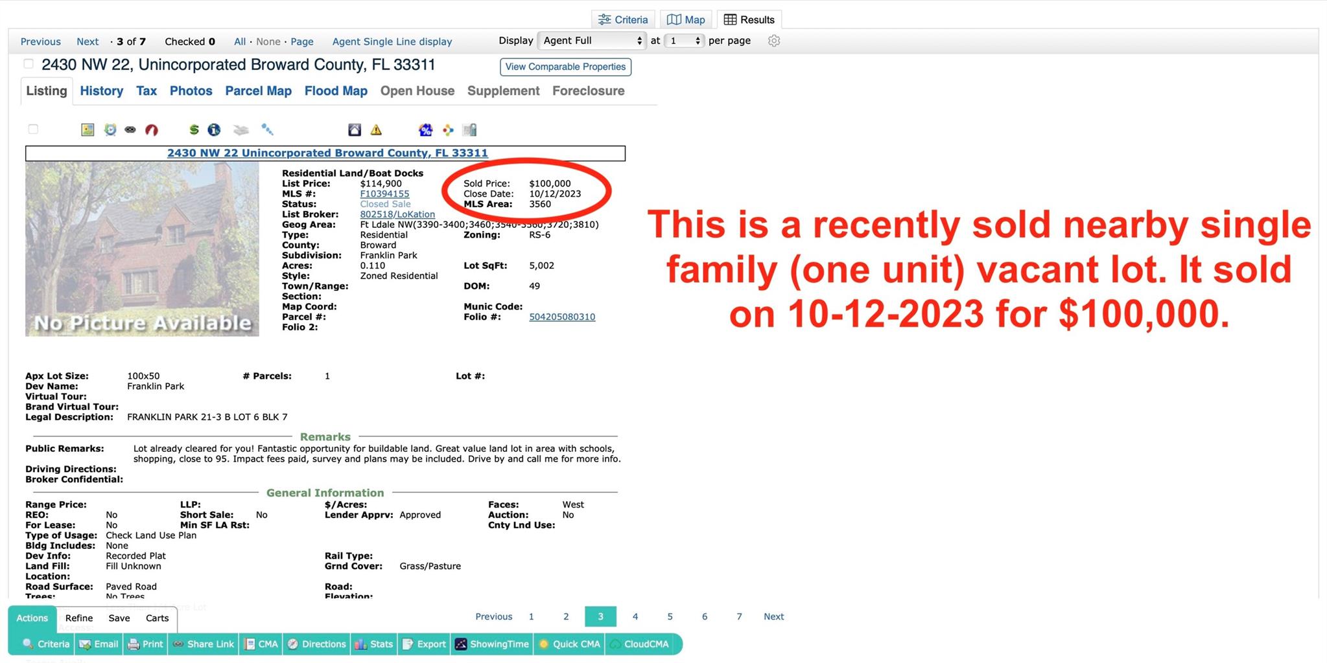
Task: Expand the per page count dropdown
Action: pos(685,41)
